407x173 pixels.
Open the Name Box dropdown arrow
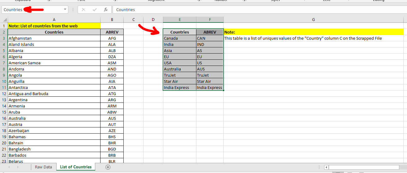65,10
